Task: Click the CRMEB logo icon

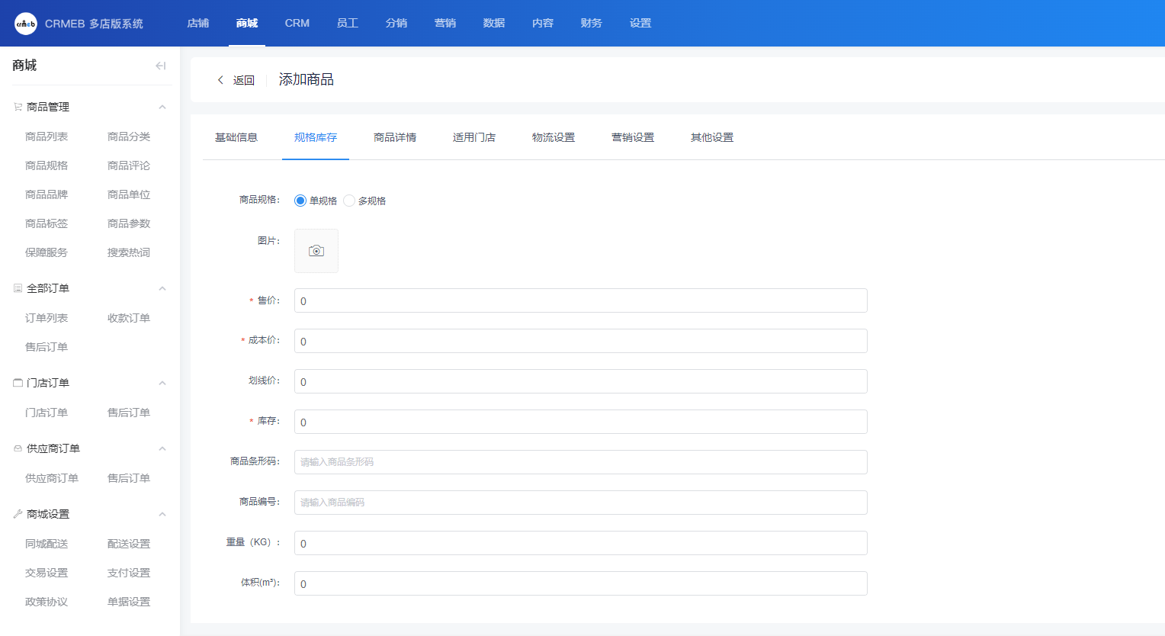Action: [25, 24]
